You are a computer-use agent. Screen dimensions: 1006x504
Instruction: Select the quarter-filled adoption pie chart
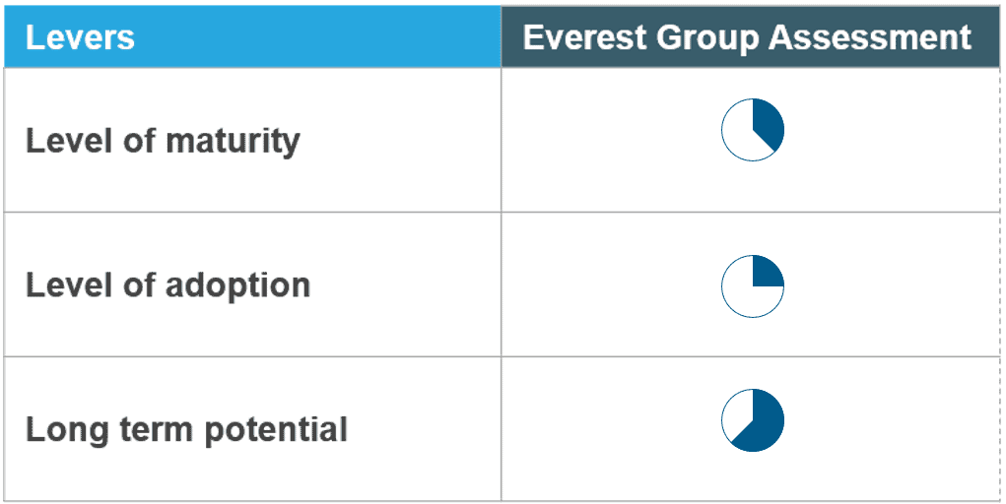point(753,286)
